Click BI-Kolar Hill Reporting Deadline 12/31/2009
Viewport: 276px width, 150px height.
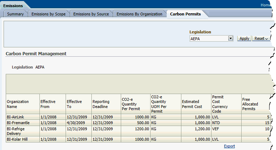pos(106,139)
